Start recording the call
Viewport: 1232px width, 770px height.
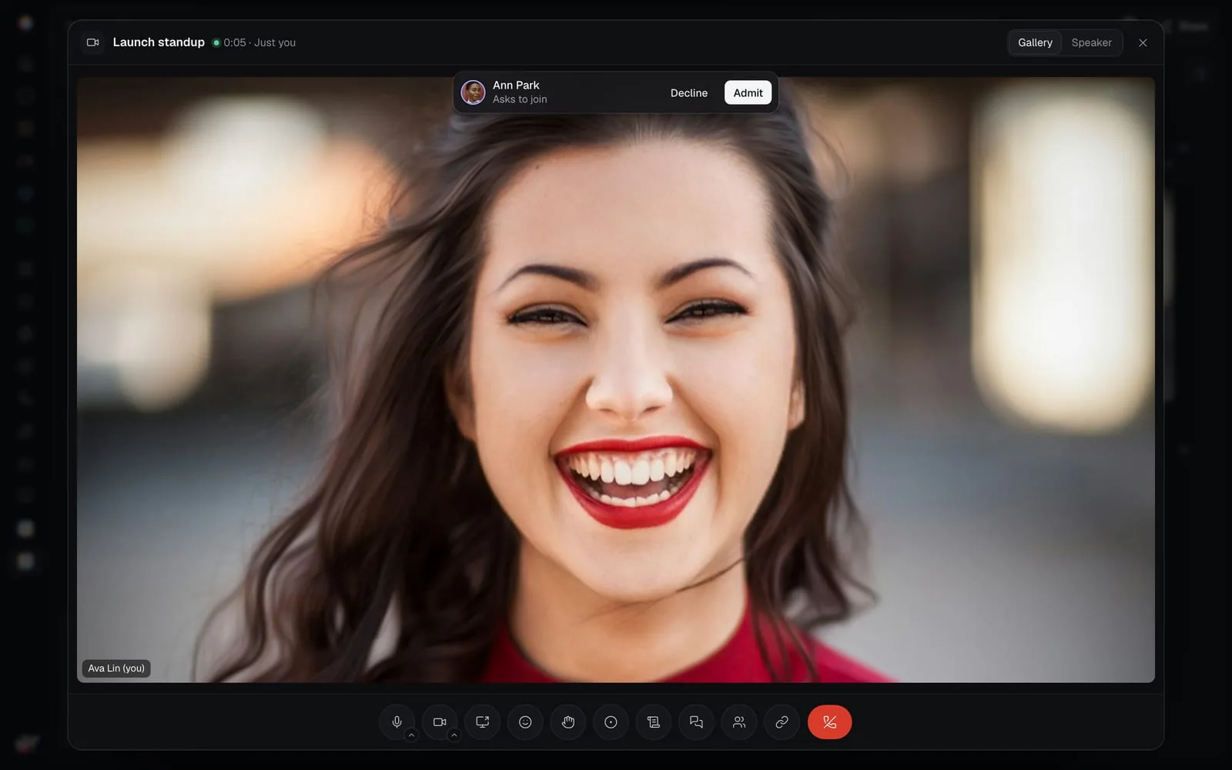point(611,722)
